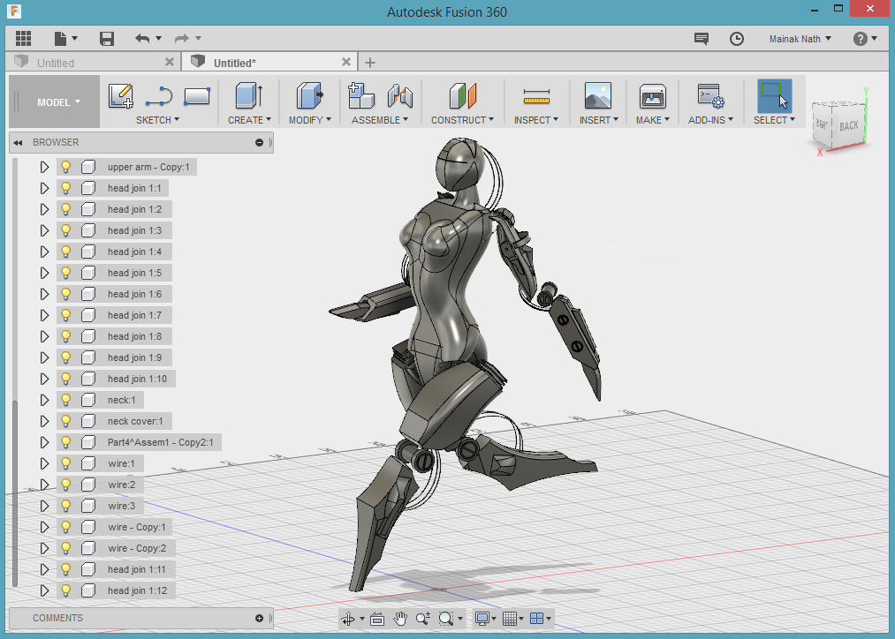Toggle visibility of head join 1:1
The height and width of the screenshot is (639, 895).
coord(66,188)
